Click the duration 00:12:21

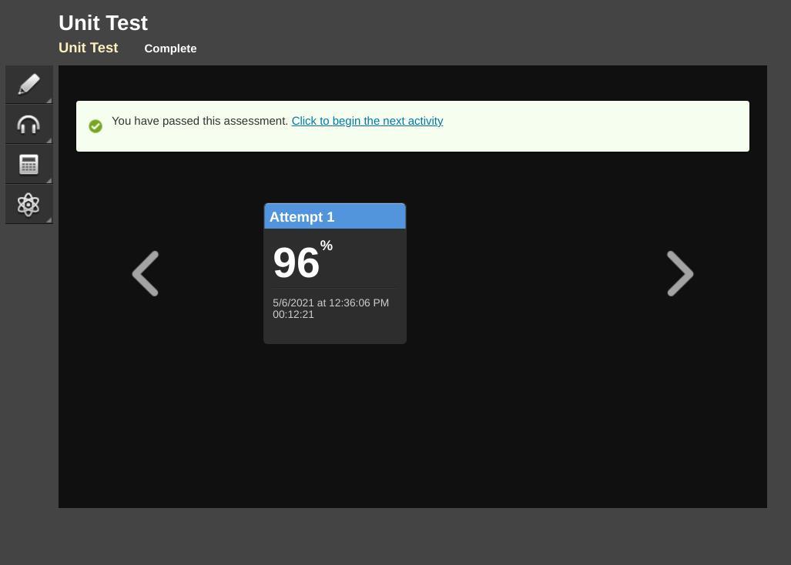(293, 315)
